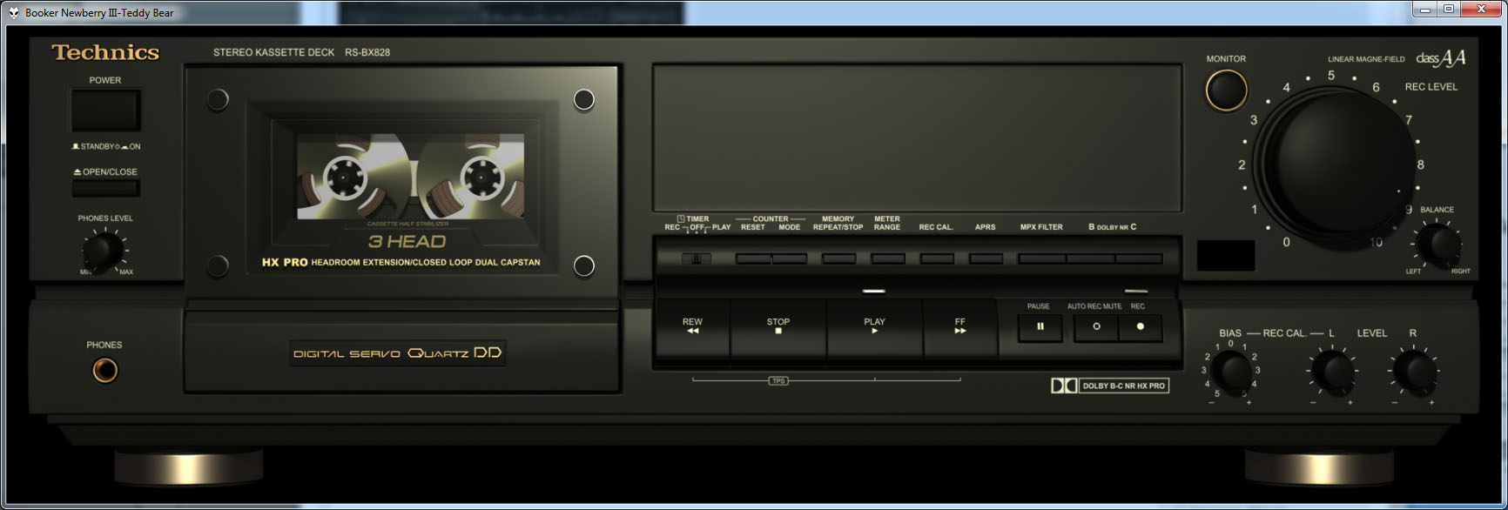Viewport: 1508px width, 510px height.
Task: Toggle the POWER standby/on button
Action: click(x=105, y=111)
